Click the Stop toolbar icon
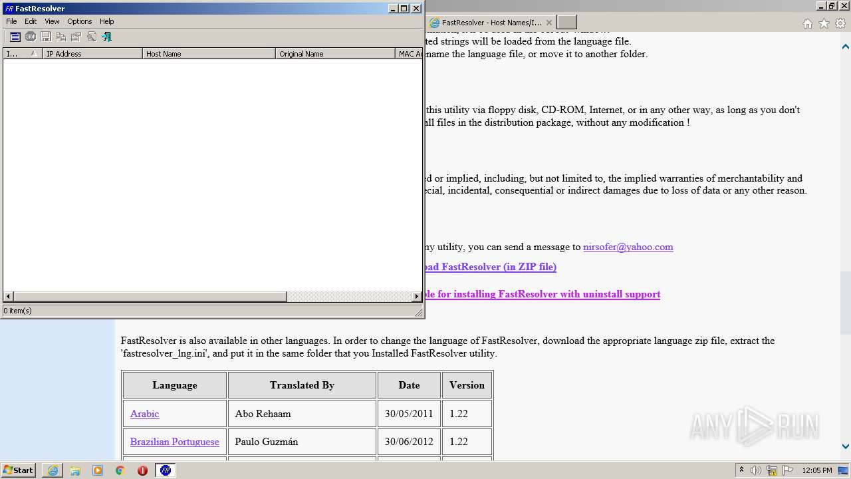 31,37
